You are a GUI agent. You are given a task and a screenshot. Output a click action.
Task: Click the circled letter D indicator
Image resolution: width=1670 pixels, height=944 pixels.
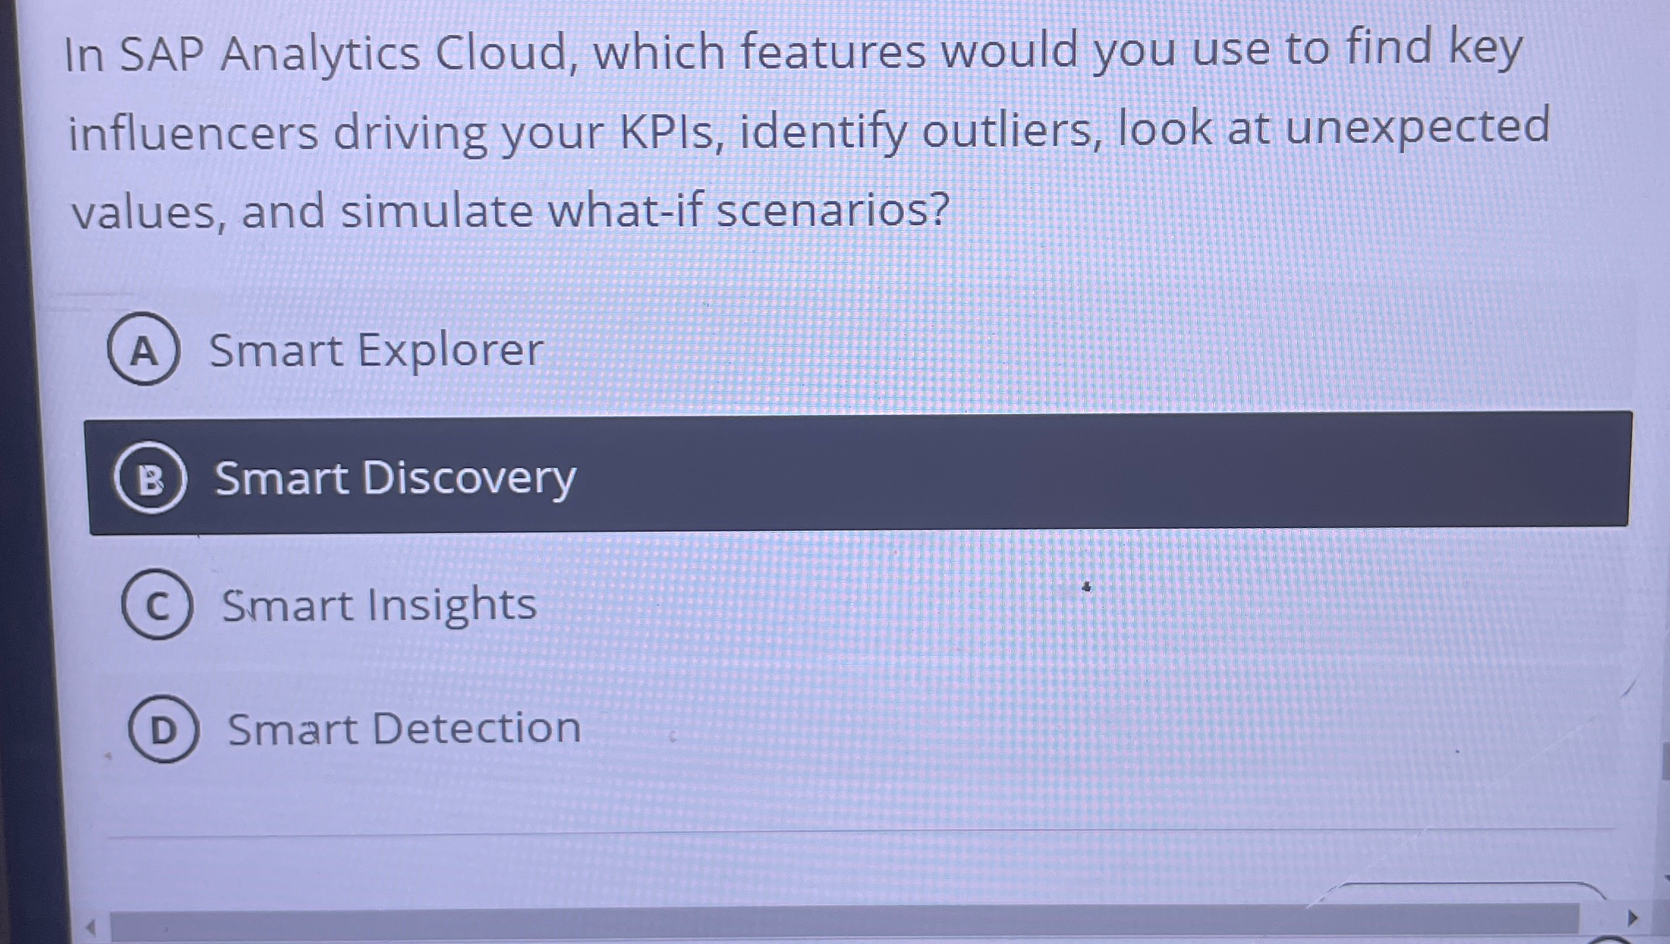coord(163,726)
